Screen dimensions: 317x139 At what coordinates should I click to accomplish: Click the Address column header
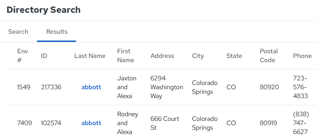click(x=162, y=56)
